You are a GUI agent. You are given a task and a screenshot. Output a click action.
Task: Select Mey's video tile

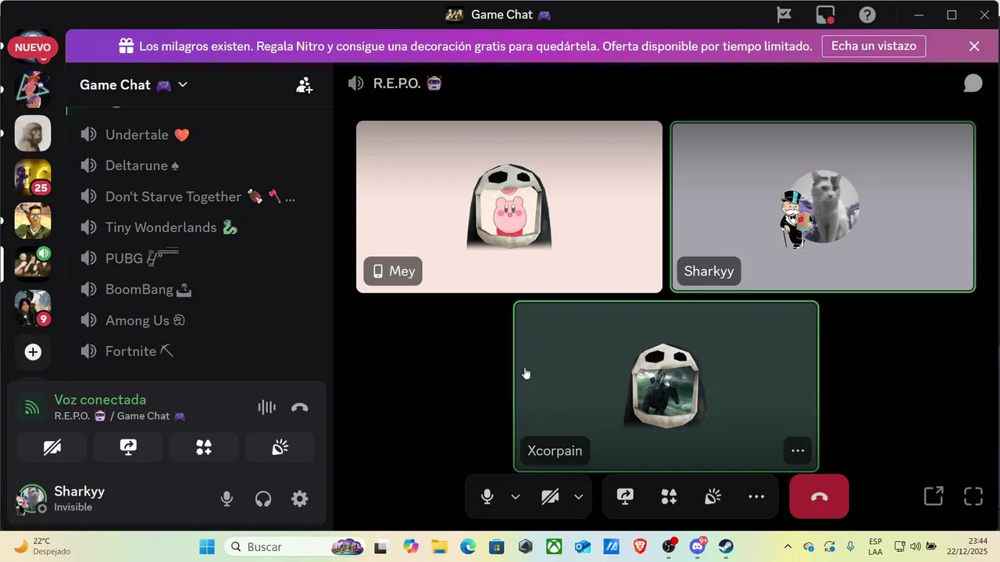coord(509,207)
